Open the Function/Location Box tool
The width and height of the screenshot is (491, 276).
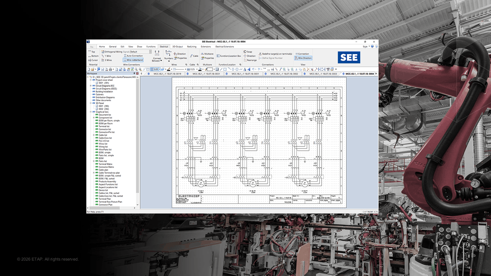coord(229,56)
